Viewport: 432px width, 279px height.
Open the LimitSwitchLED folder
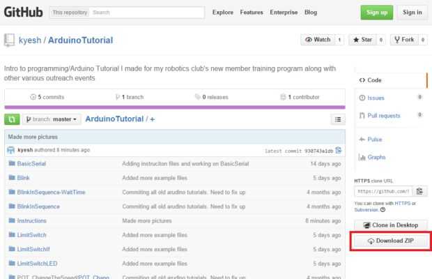(37, 264)
